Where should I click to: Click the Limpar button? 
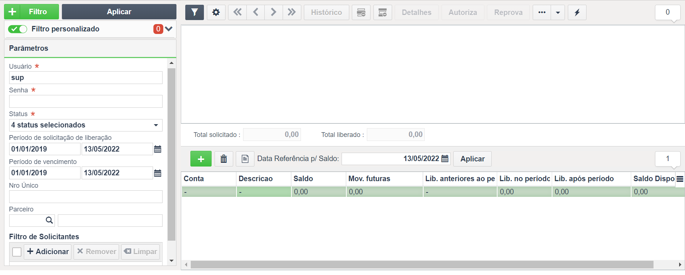click(141, 252)
